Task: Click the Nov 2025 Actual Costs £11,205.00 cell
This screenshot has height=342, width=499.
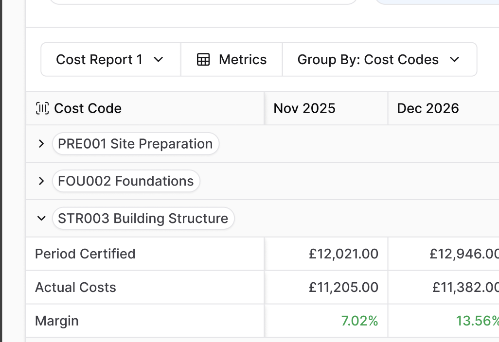Action: 343,288
